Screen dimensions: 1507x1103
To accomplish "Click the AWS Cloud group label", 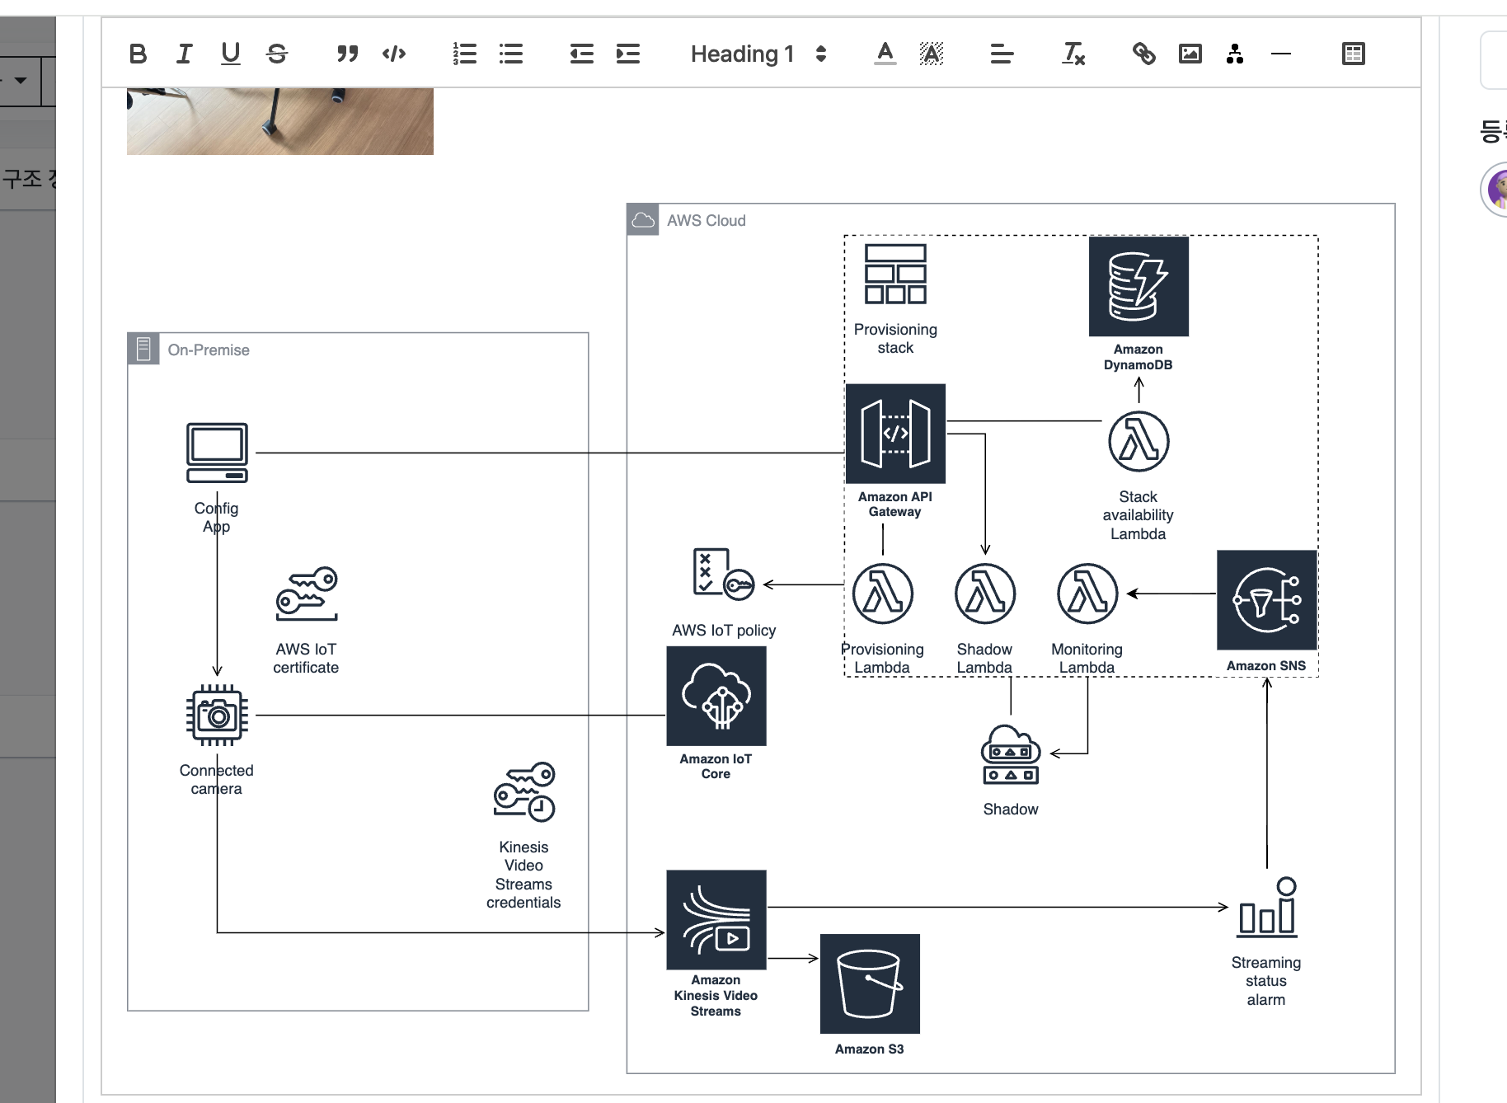I will coord(707,220).
